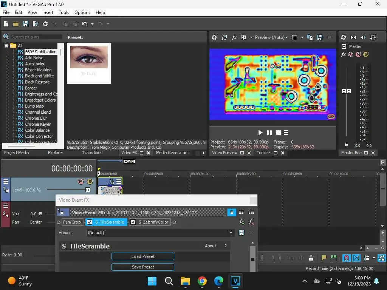
Task: Click the Split Screen View icon
Action: pos(244,37)
